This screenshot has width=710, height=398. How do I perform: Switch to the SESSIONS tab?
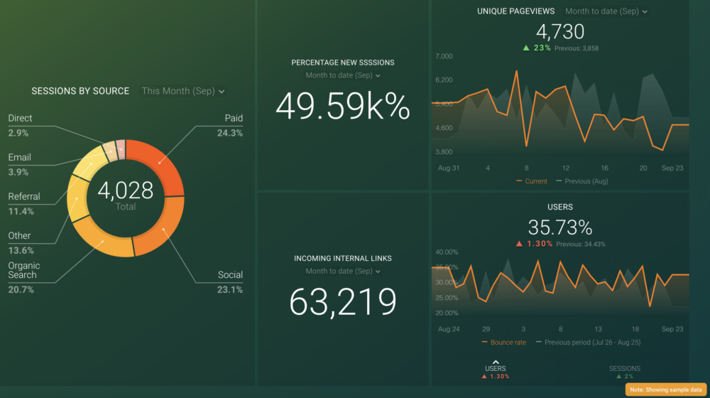point(624,369)
